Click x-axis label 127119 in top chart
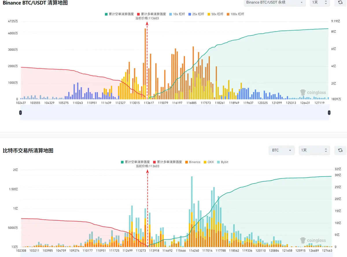Screen dimensions: 347x257 coord(319,103)
